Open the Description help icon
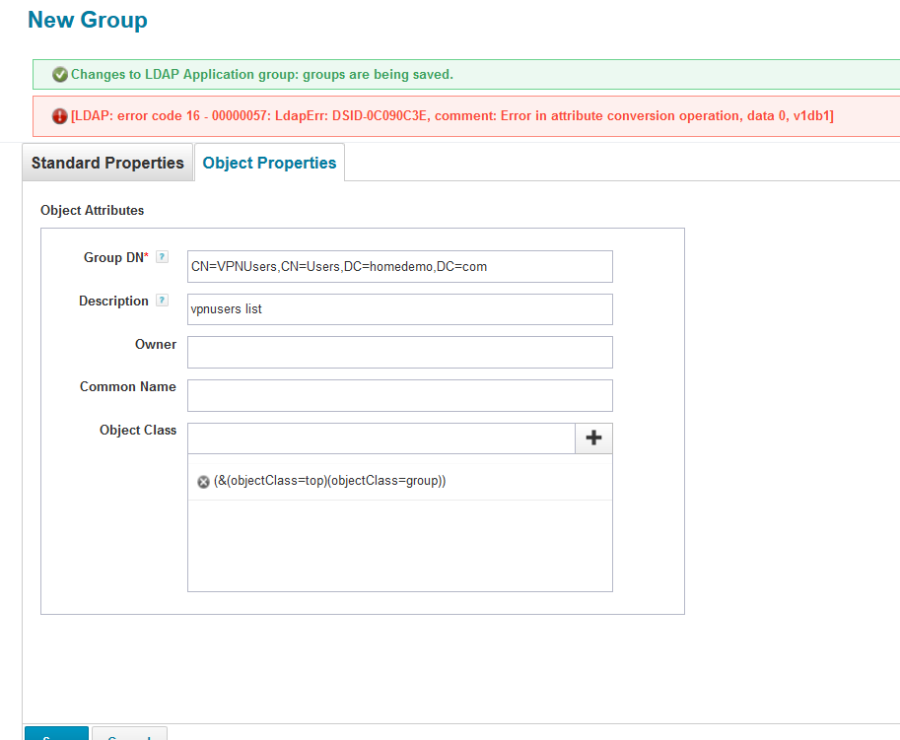900x740 pixels. pyautogui.click(x=163, y=301)
